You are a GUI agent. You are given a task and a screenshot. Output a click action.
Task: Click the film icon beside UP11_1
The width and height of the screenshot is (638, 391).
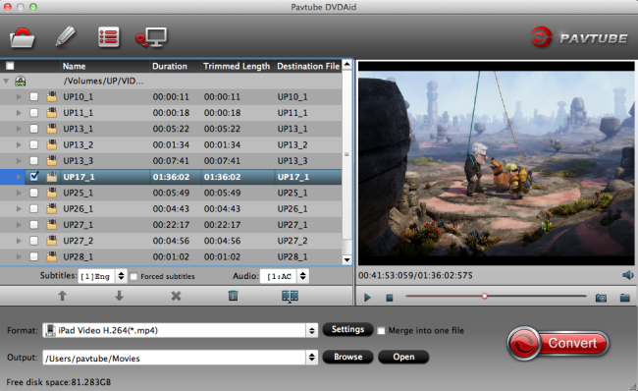point(52,113)
